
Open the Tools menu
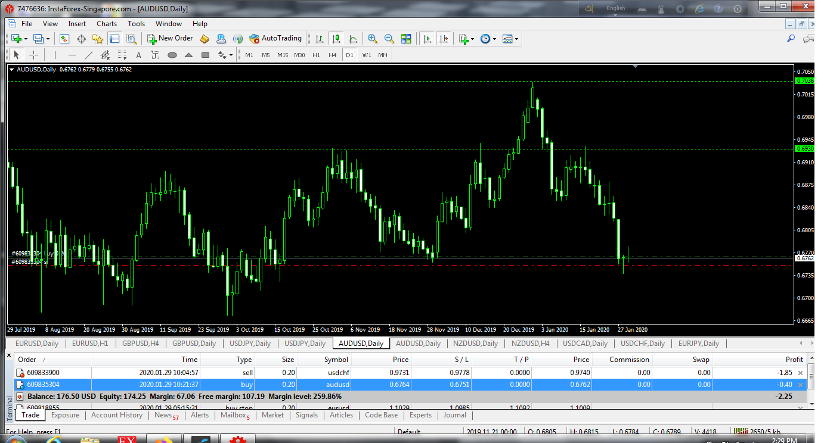click(x=136, y=24)
